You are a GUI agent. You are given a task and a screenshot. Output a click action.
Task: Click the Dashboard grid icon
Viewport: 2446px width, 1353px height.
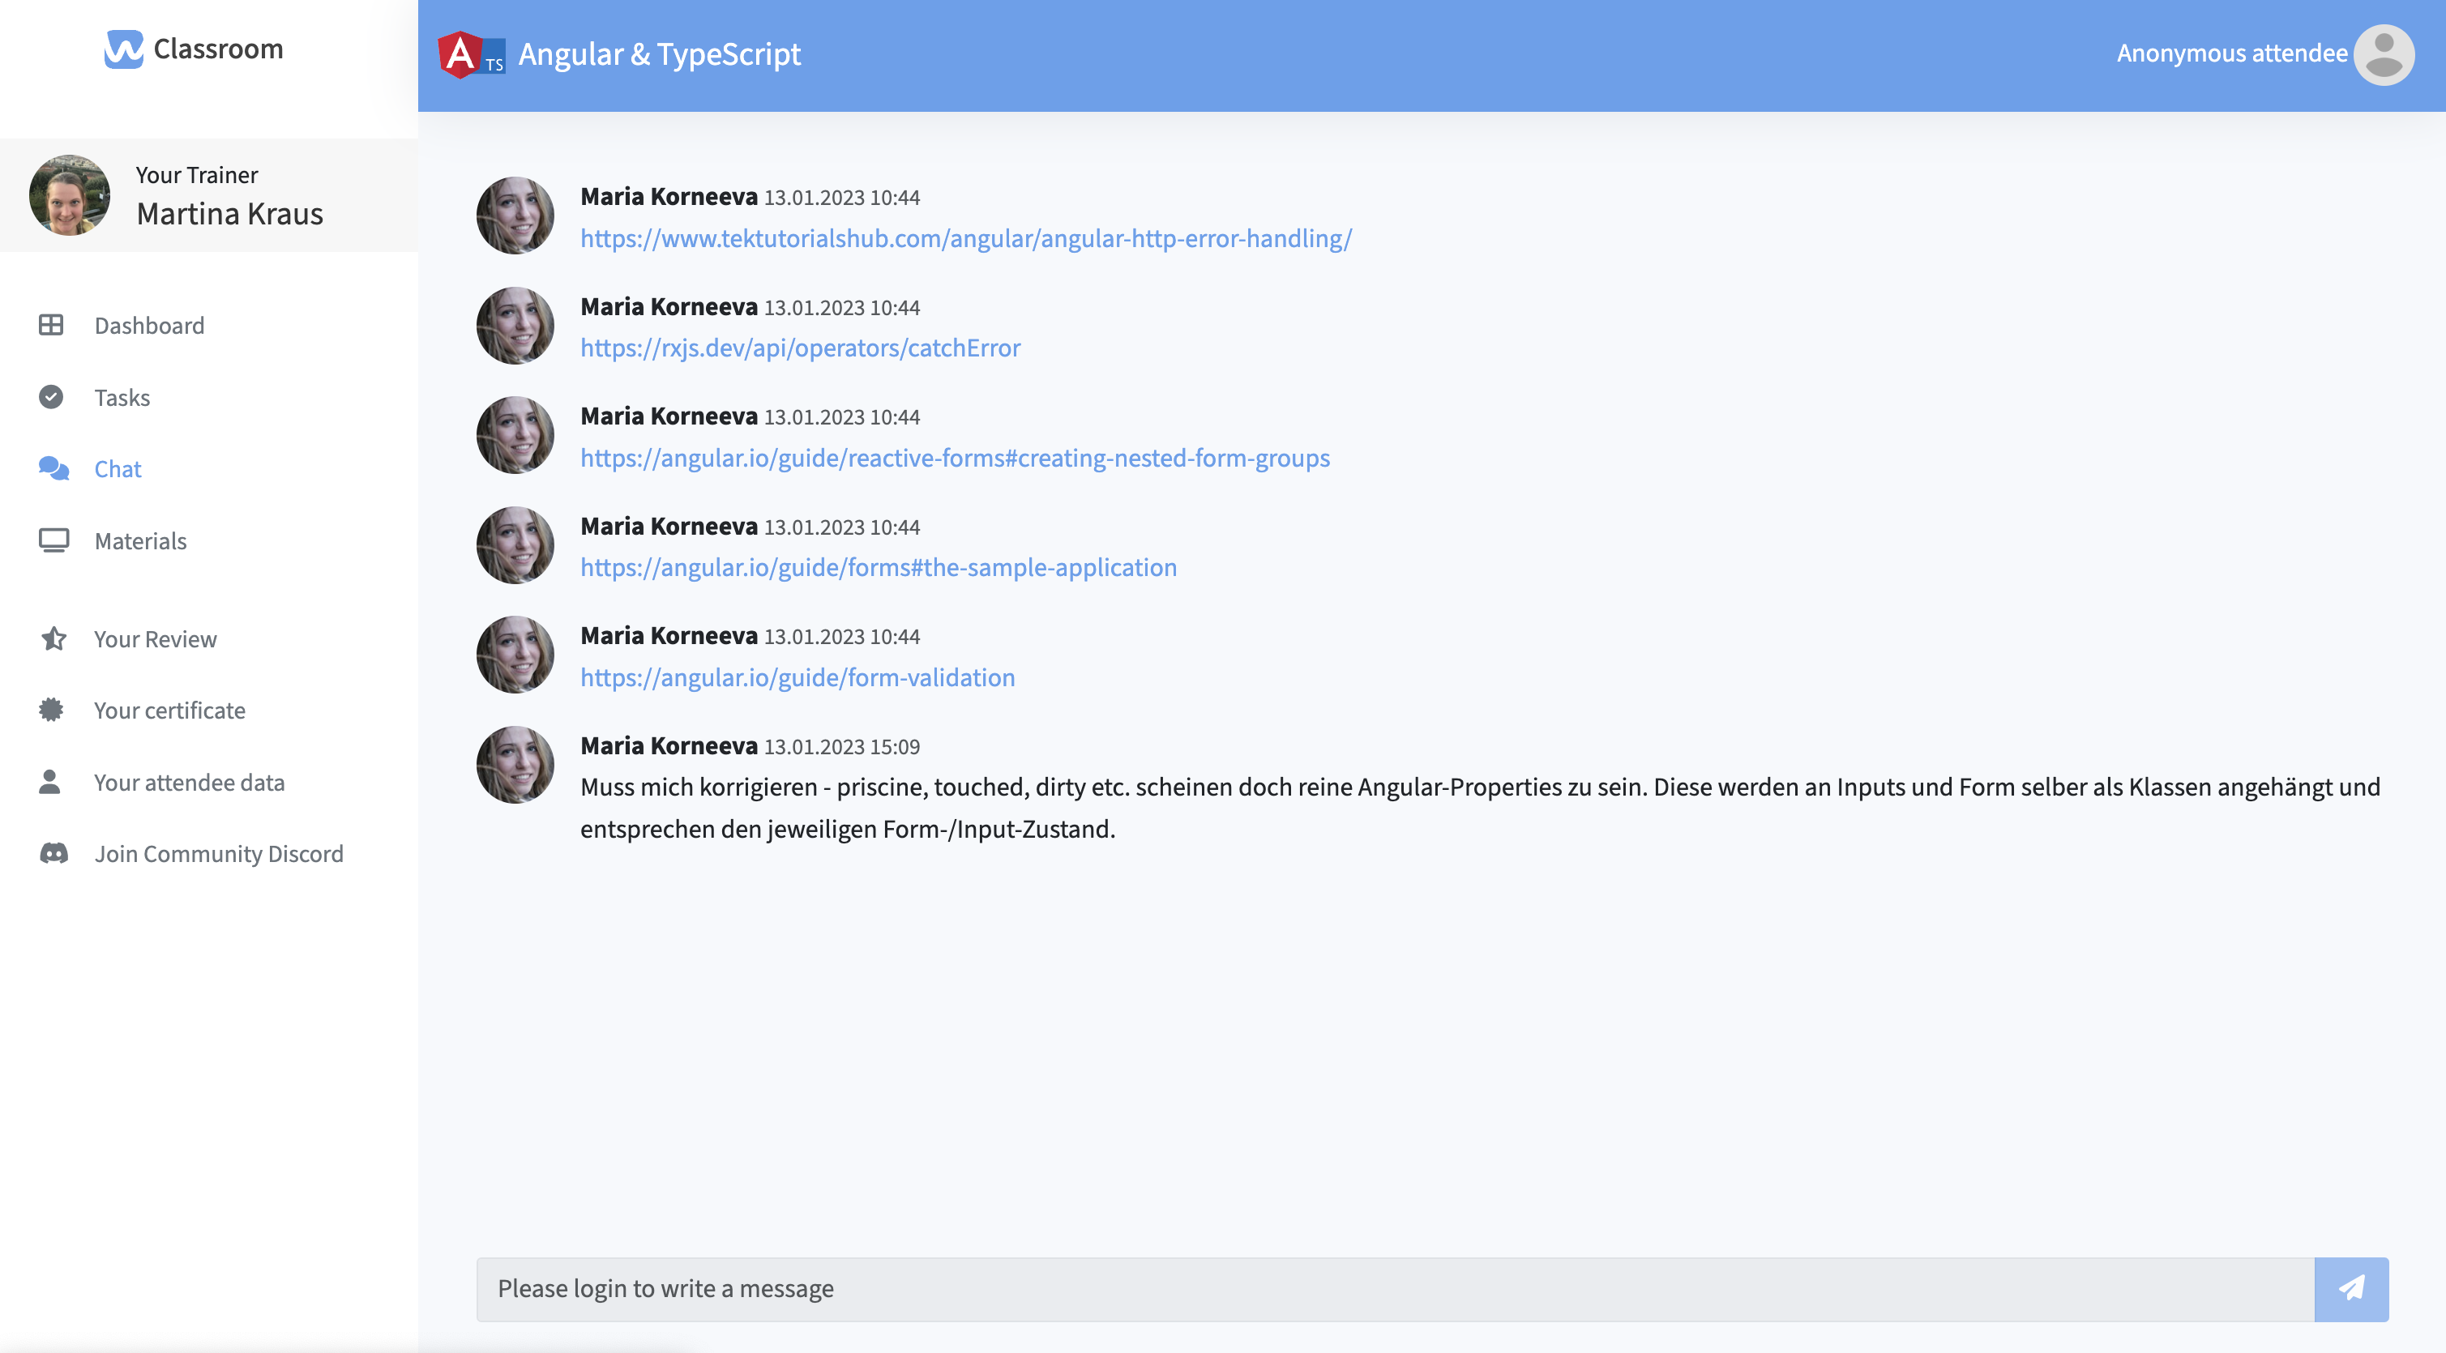pos(51,326)
